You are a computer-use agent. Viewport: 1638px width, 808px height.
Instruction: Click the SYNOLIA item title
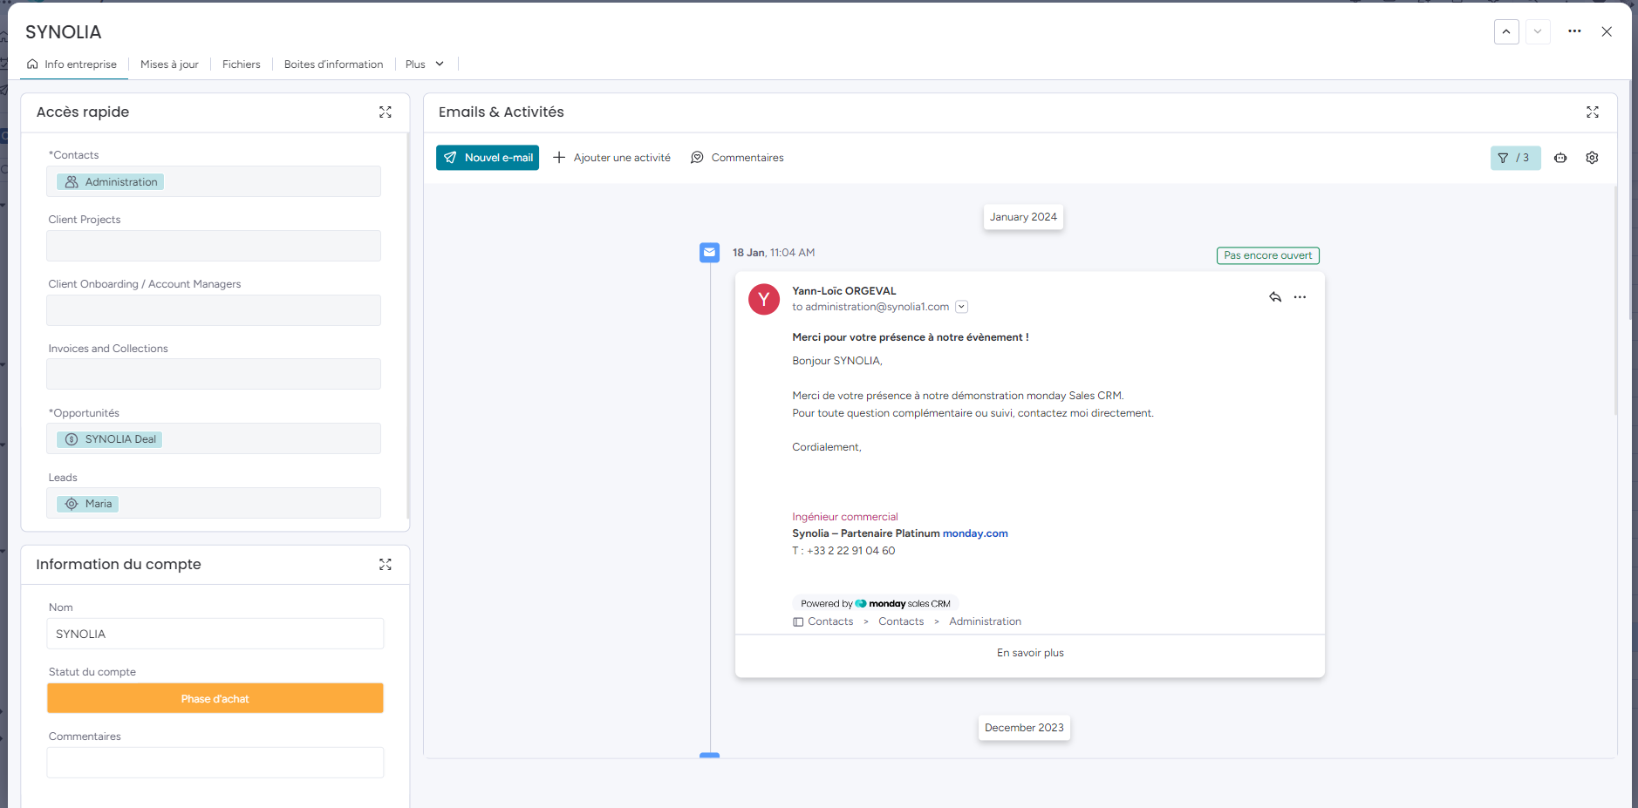pyautogui.click(x=64, y=32)
